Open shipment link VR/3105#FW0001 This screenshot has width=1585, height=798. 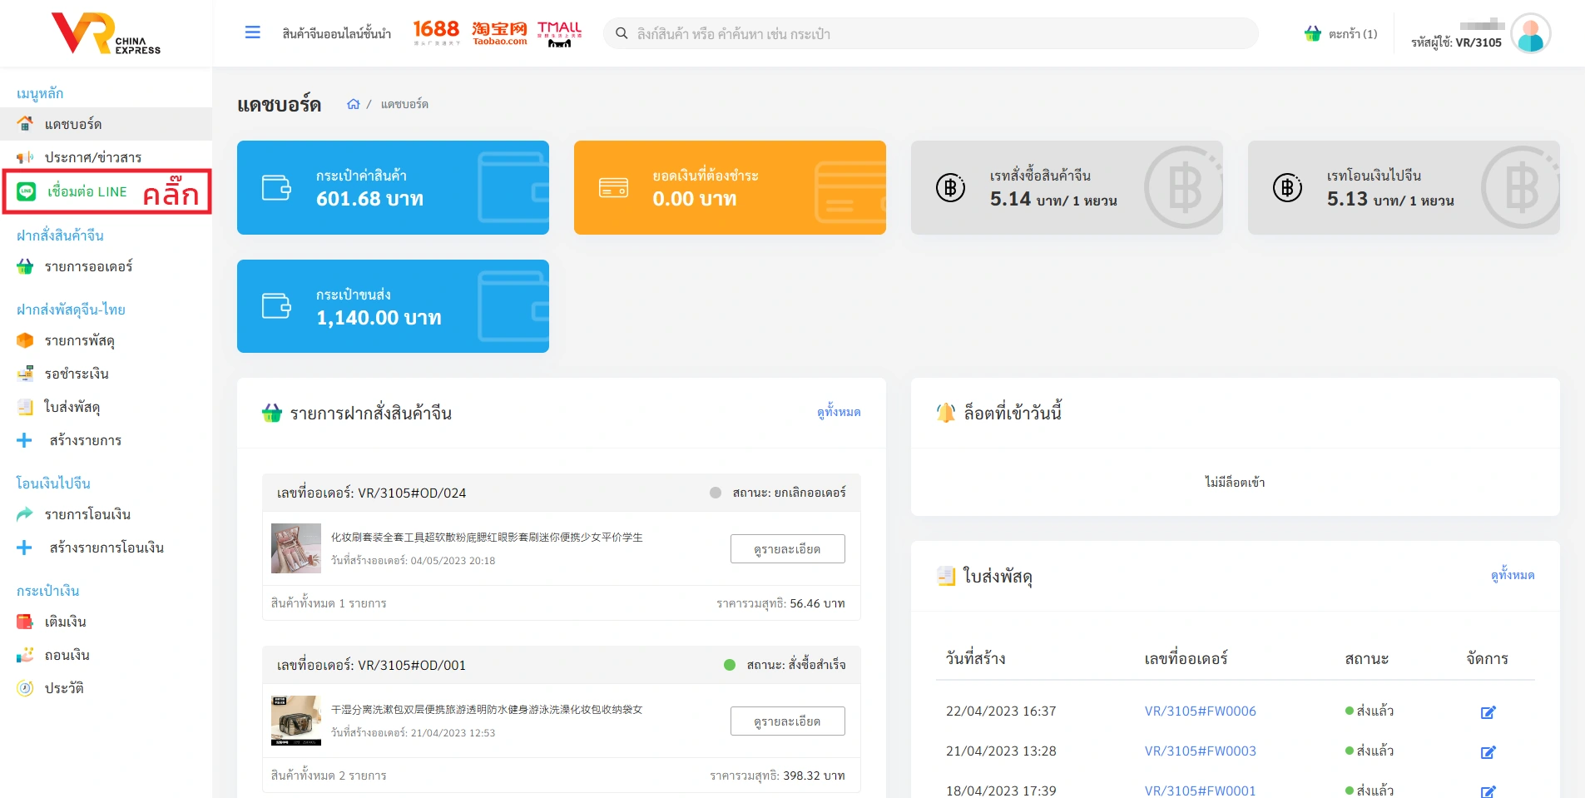(x=1200, y=791)
